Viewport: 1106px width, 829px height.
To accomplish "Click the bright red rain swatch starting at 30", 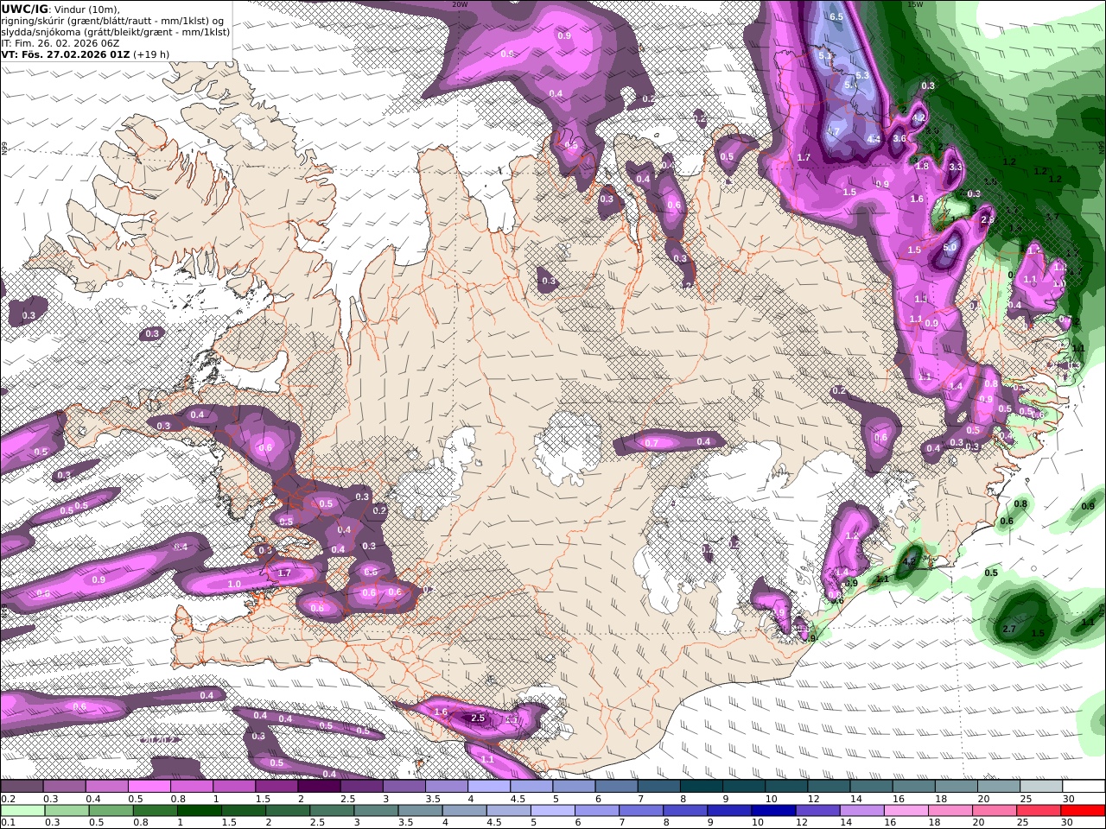I will click(1084, 811).
